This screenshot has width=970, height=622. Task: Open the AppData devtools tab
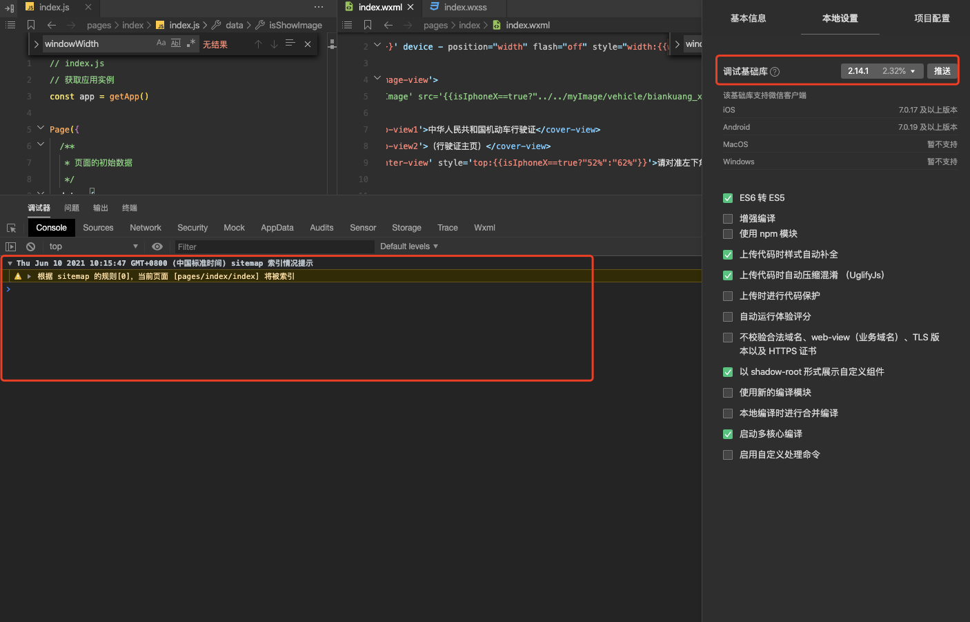[x=277, y=228]
